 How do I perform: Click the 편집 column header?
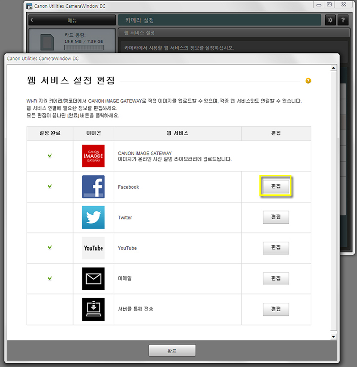(x=276, y=133)
